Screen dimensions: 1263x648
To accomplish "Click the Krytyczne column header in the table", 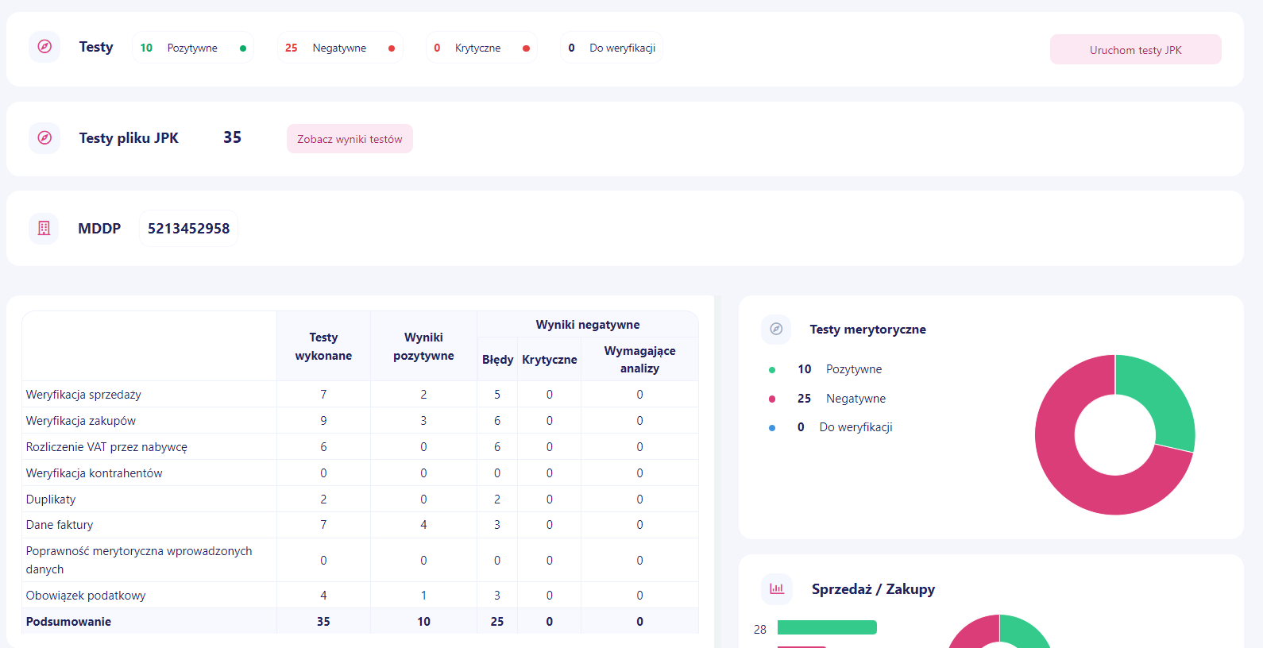I will pyautogui.click(x=550, y=360).
